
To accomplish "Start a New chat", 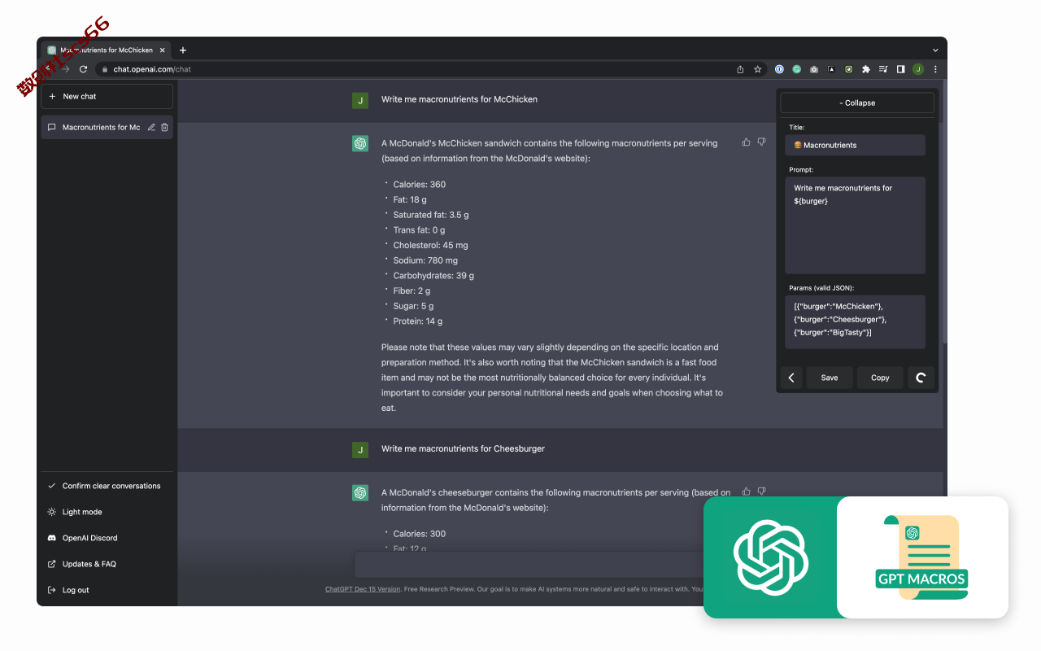I will click(x=107, y=96).
